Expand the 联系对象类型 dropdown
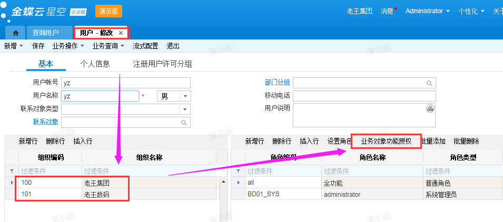 (185, 109)
